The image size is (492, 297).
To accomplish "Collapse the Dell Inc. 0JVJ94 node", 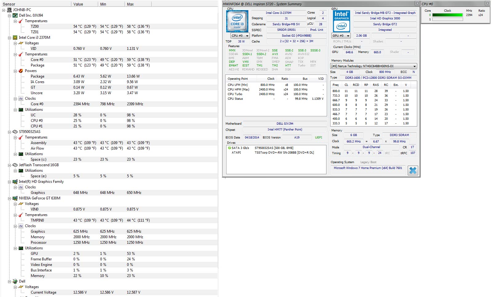I will point(9,15).
